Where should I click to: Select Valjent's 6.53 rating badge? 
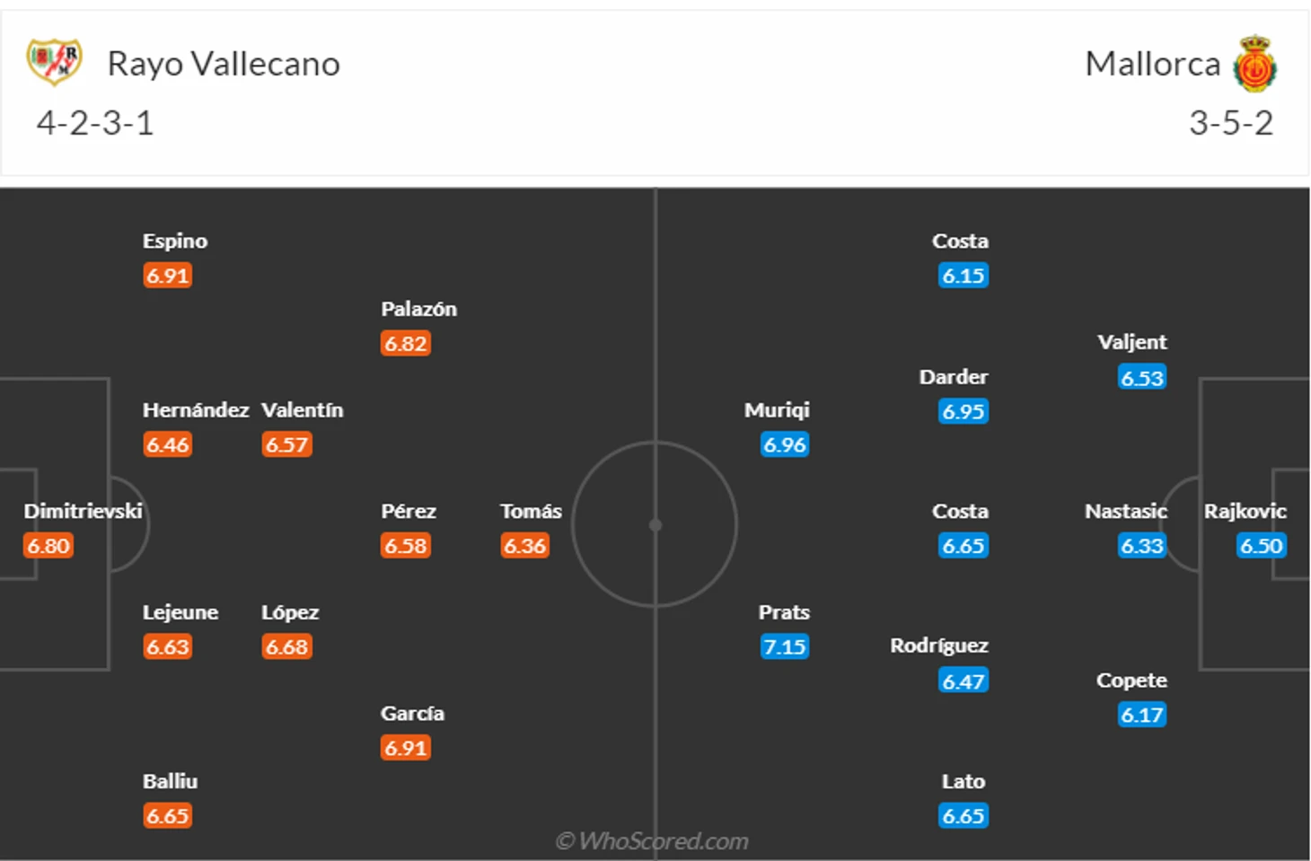[x=1142, y=377]
